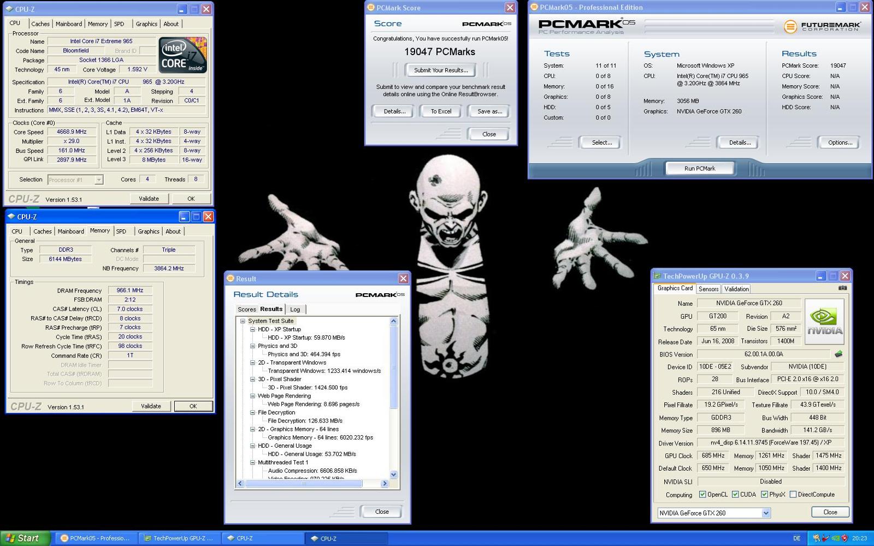Click the system tray clock 20:23
Image resolution: width=874 pixels, height=546 pixels.
click(x=859, y=538)
